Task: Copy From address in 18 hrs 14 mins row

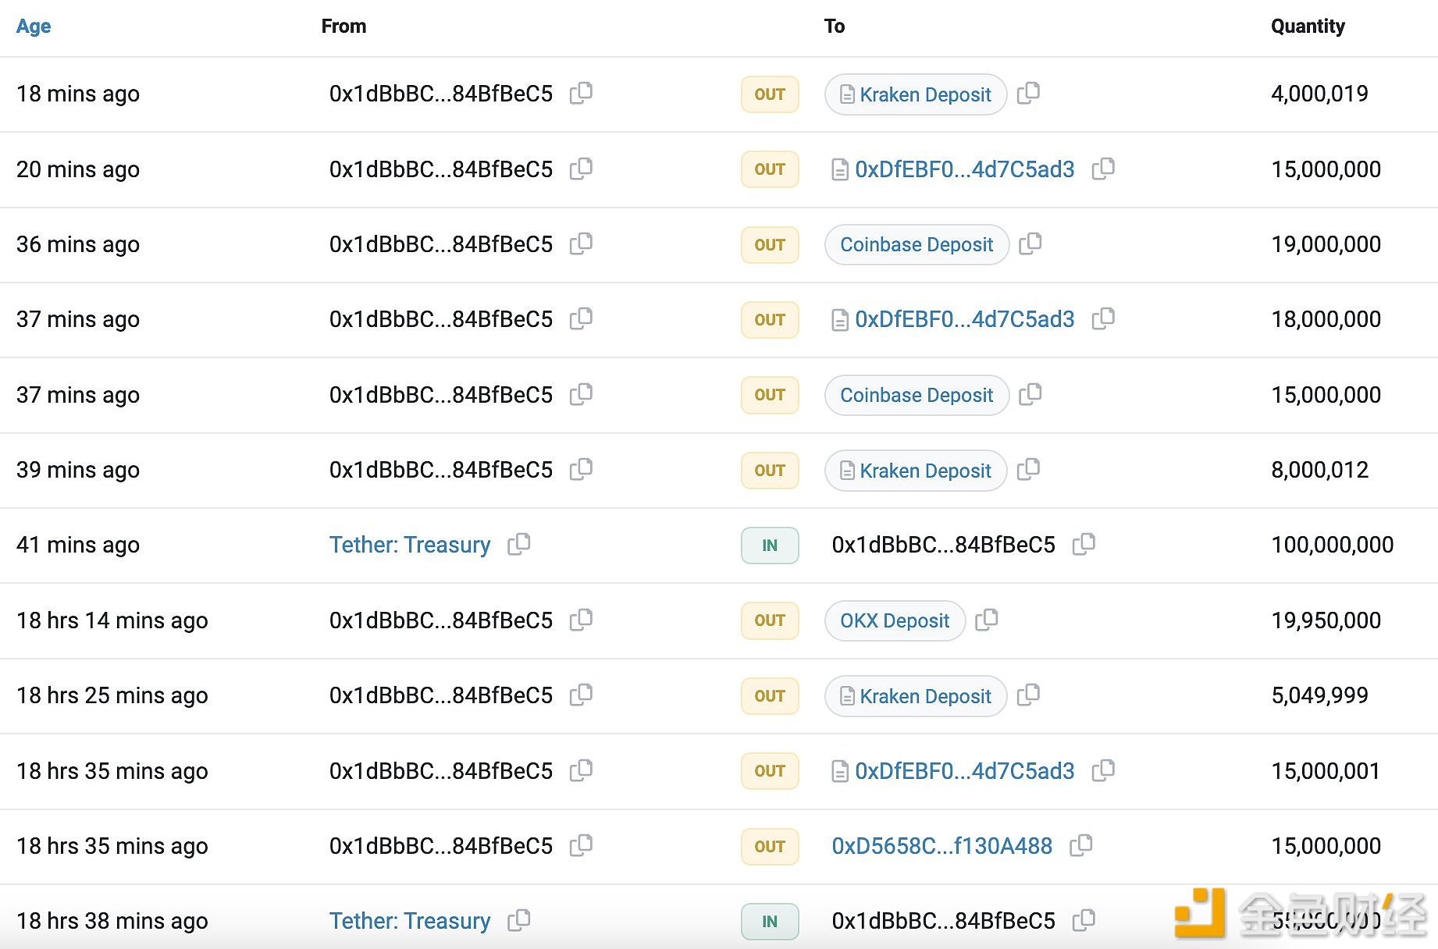Action: pos(581,620)
